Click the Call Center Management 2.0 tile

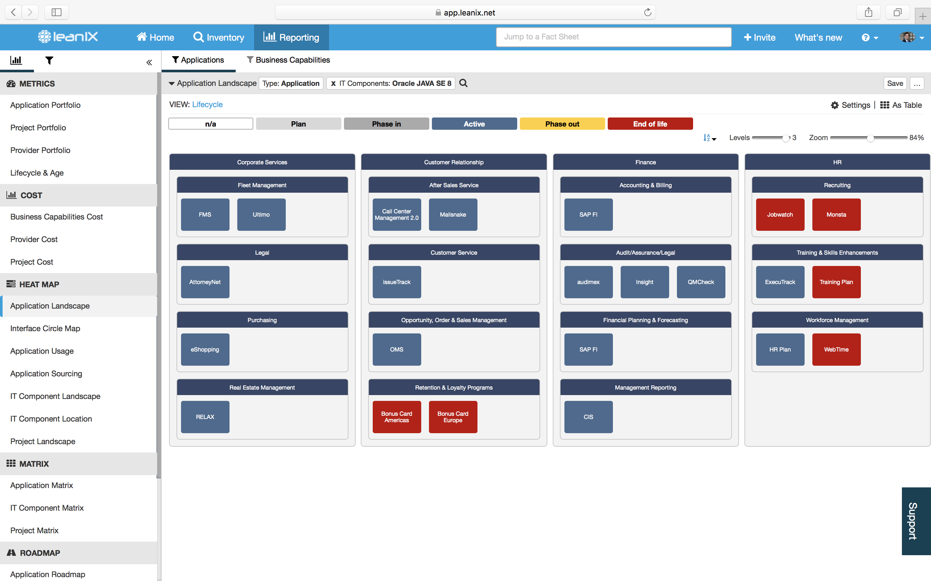(x=397, y=214)
